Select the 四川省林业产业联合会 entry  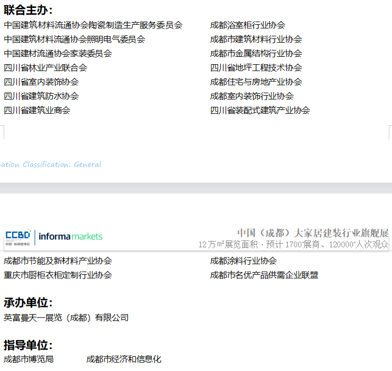[45, 68]
